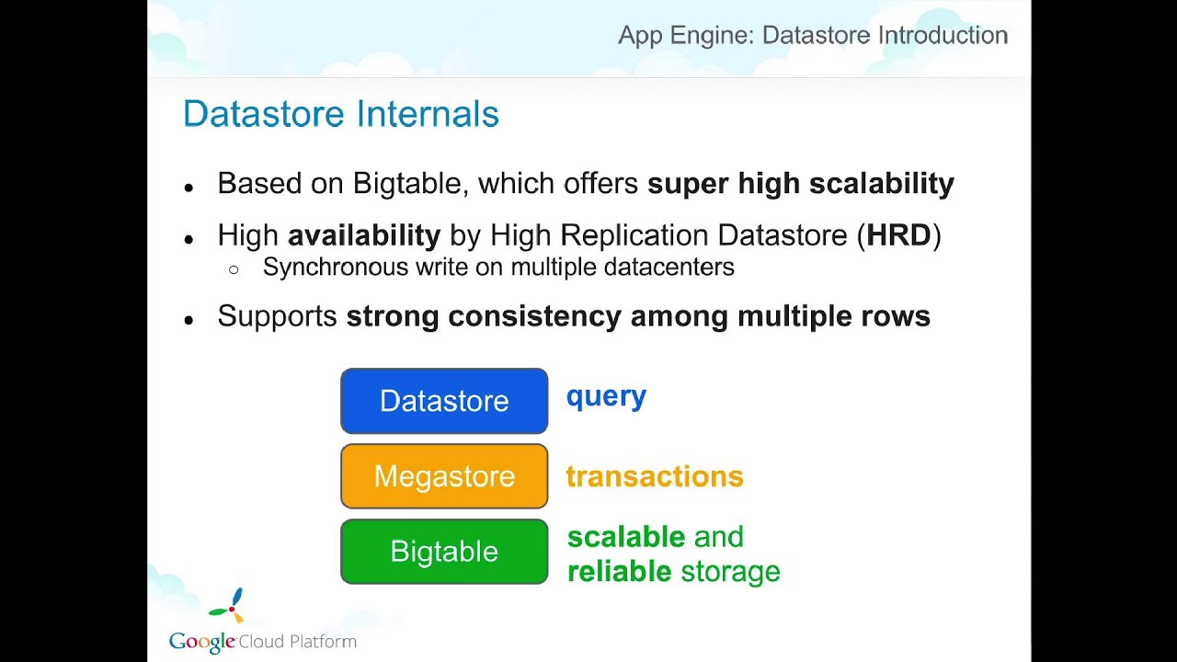Click "Synchronous write on multiple datacenters" sub-bullet text
The width and height of the screenshot is (1177, 662).
tap(498, 268)
